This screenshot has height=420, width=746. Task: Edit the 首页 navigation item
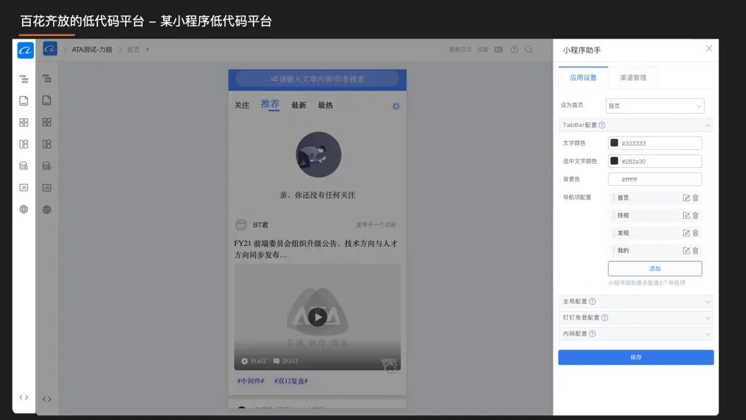point(686,198)
